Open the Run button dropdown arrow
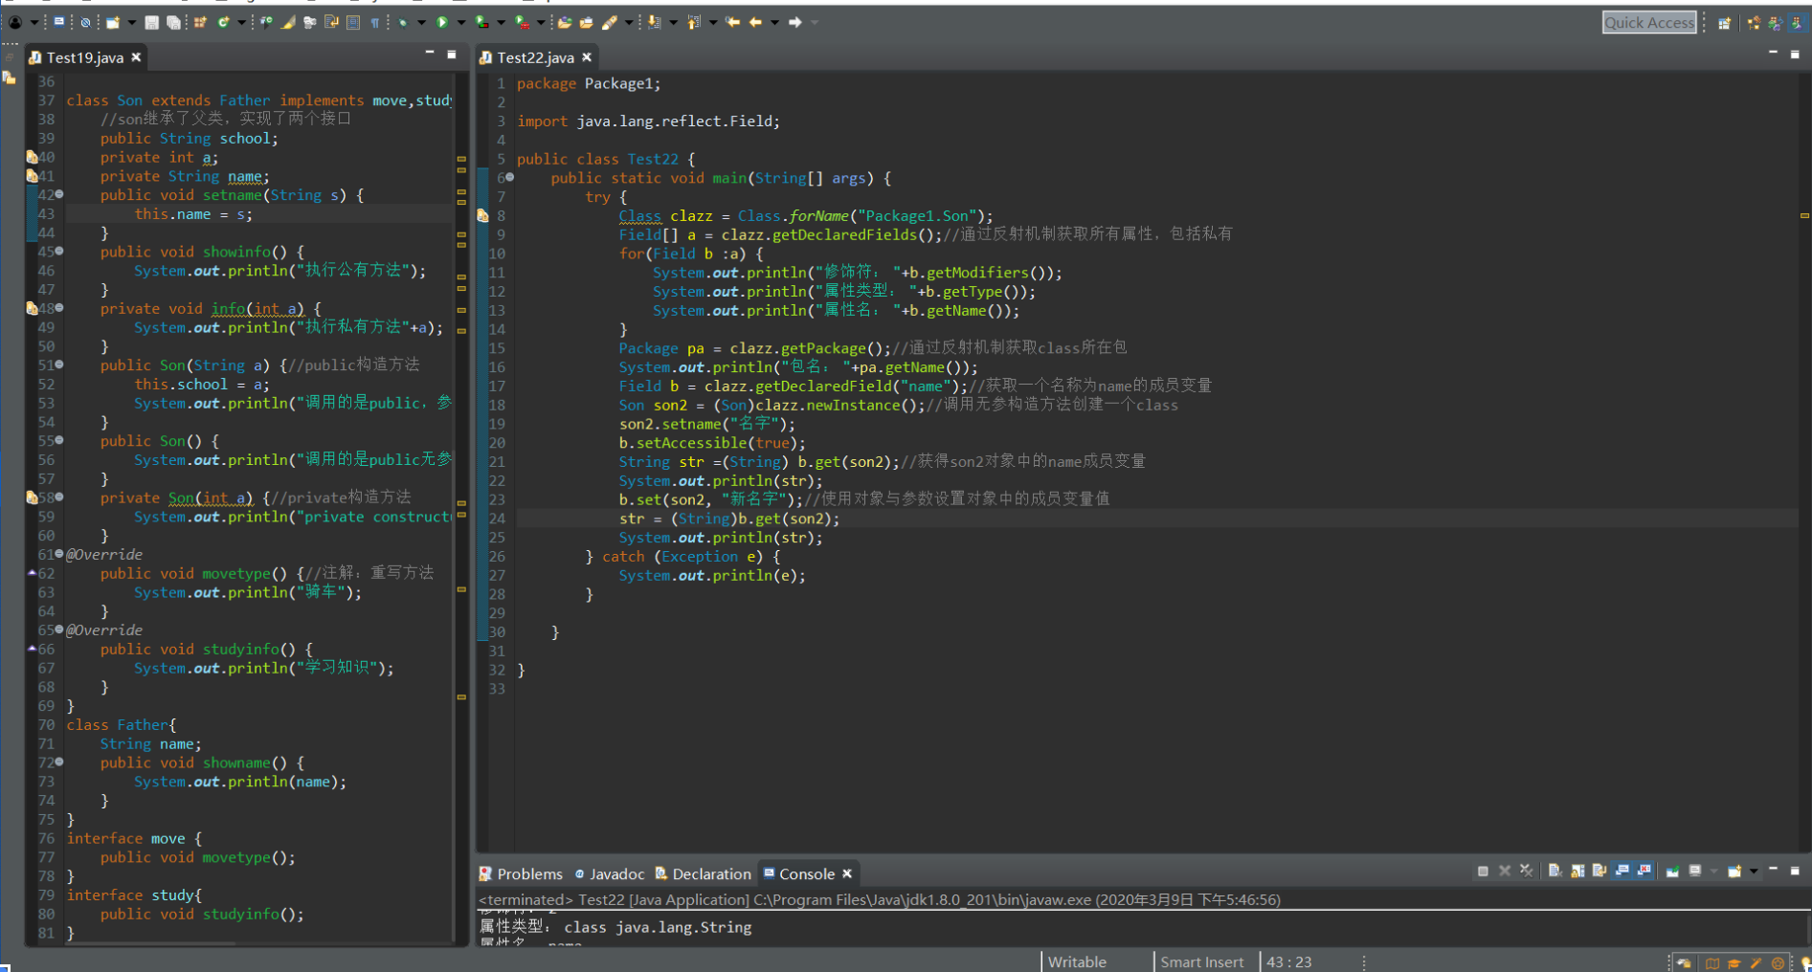 (460, 22)
